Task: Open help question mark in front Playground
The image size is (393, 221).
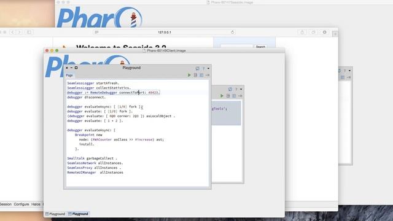Action: [203, 68]
